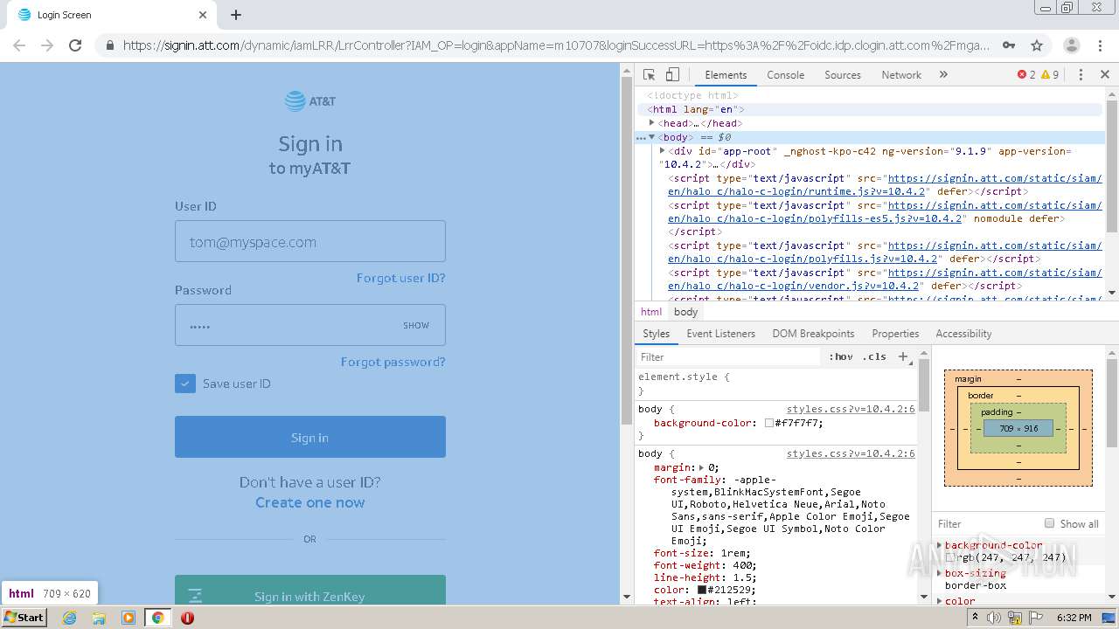This screenshot has height=629, width=1119.
Task: Select the inspect element picker icon
Action: pos(649,75)
